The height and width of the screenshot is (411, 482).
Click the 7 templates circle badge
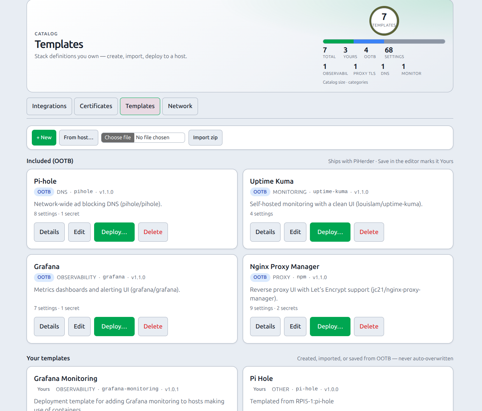pos(384,21)
